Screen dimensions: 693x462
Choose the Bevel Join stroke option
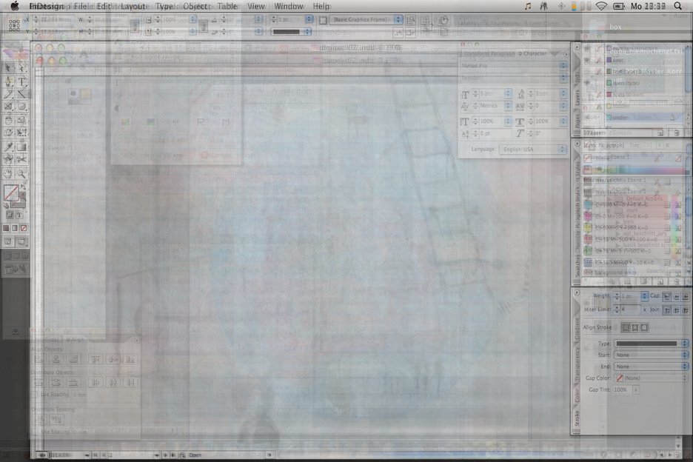[686, 310]
